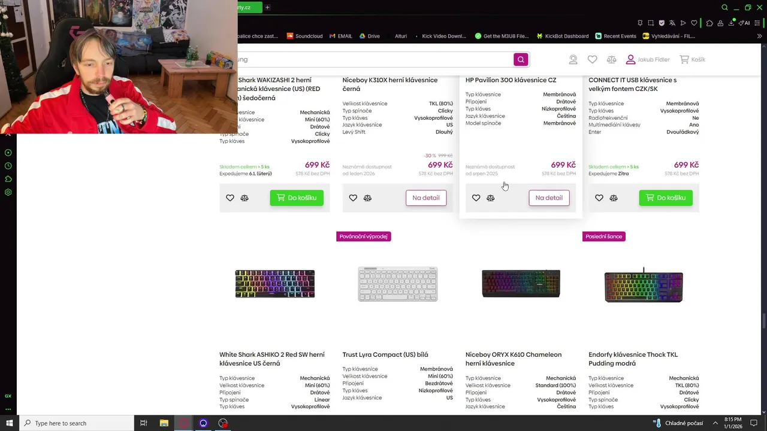Open the Soundcloud bookmark
This screenshot has width=767, height=431.
pyautogui.click(x=304, y=36)
